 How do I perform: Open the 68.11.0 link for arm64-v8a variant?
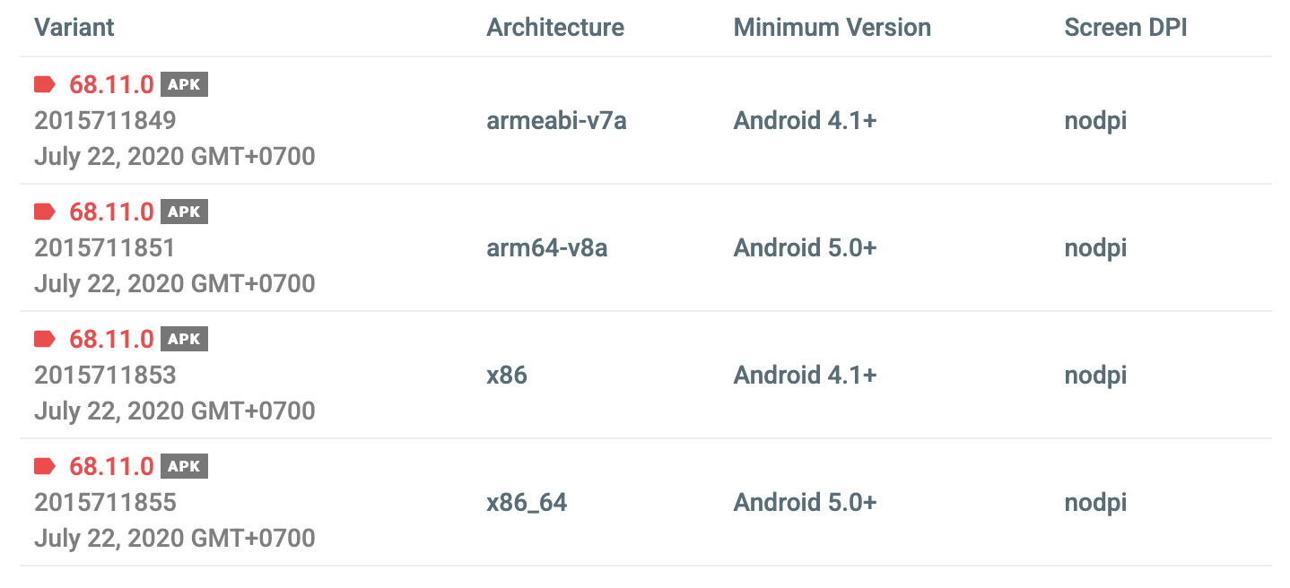pos(111,212)
